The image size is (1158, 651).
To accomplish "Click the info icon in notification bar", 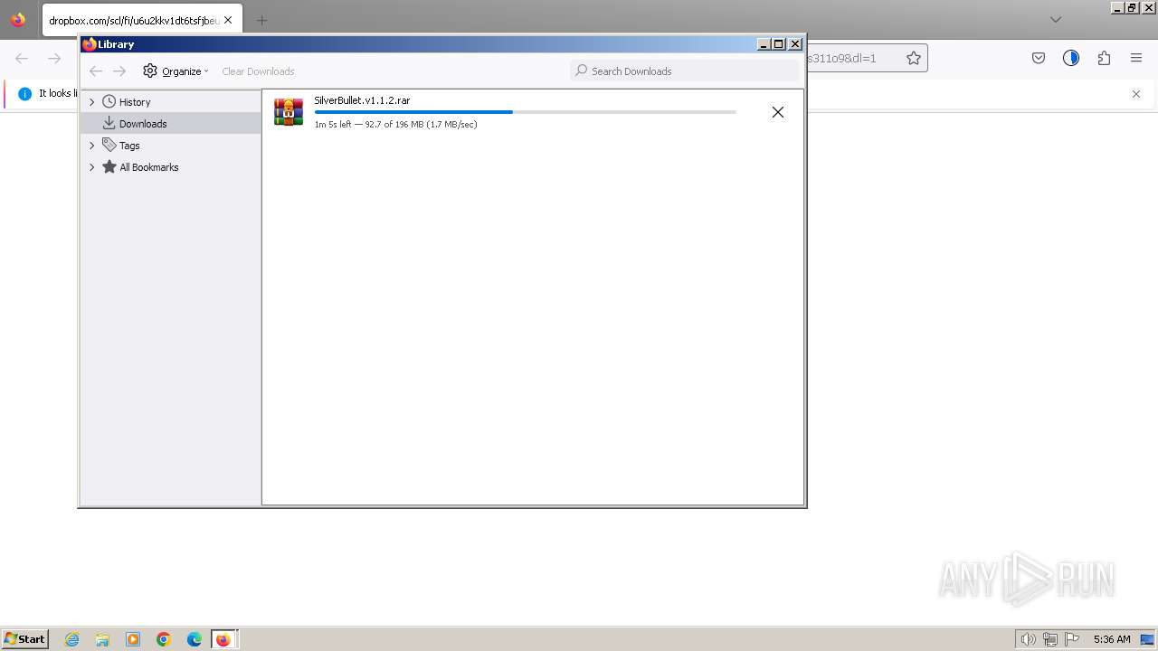I will pos(24,93).
